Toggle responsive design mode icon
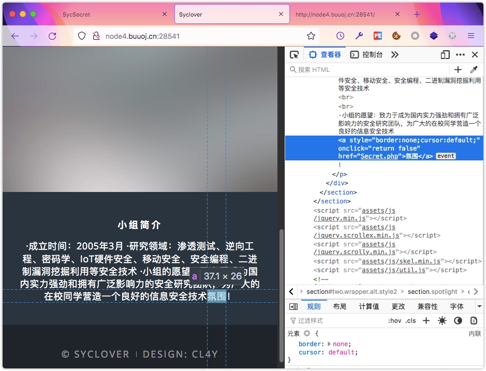This screenshot has width=486, height=371. (445, 55)
